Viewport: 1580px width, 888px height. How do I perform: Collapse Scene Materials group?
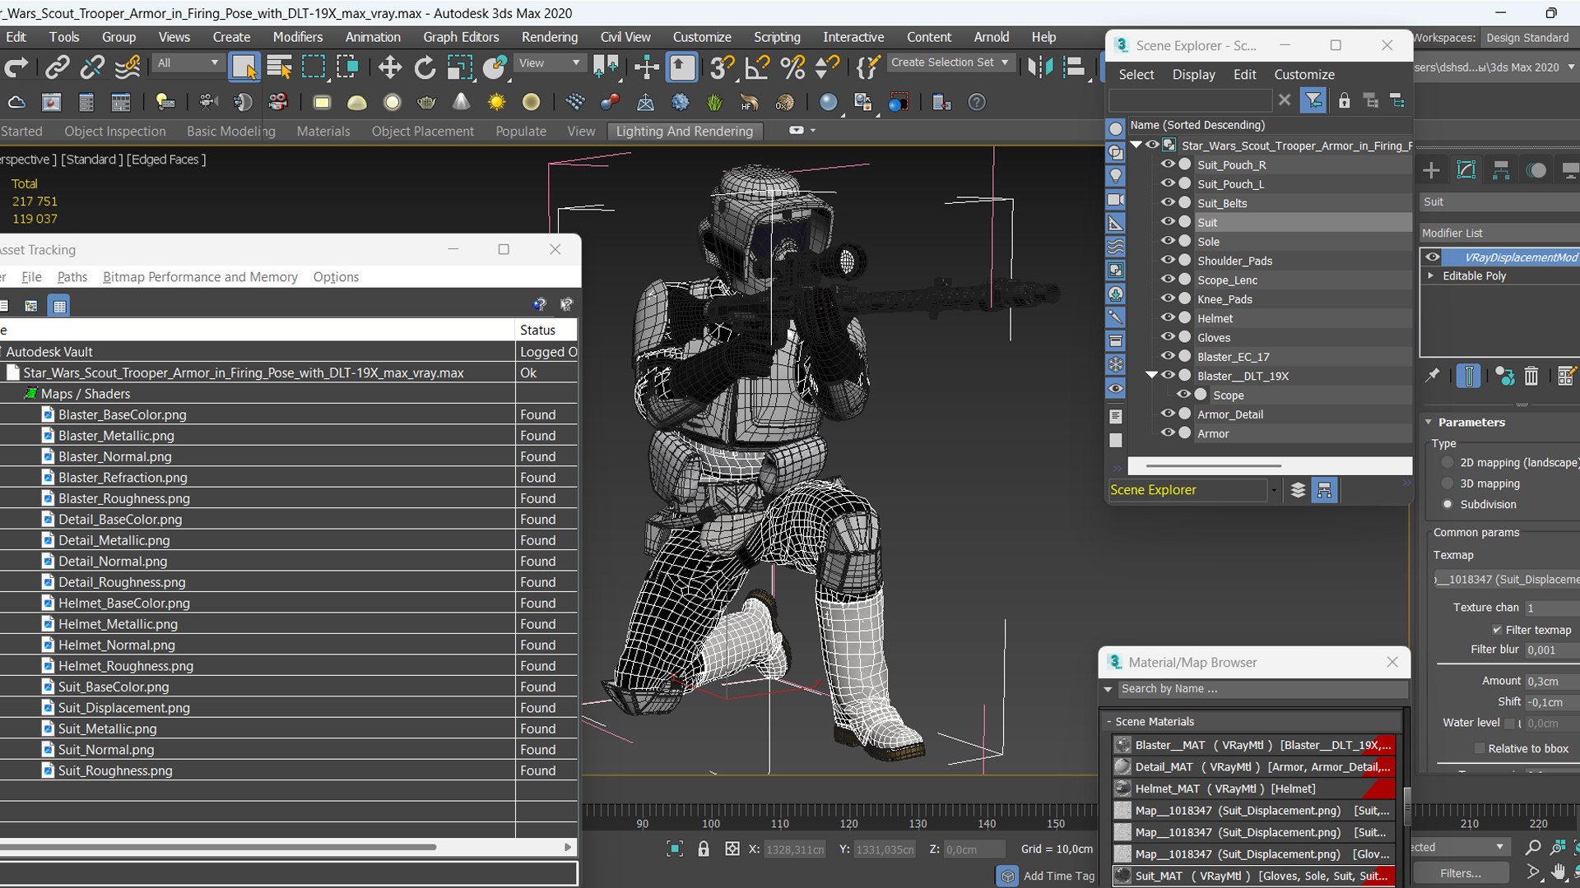click(x=1108, y=721)
